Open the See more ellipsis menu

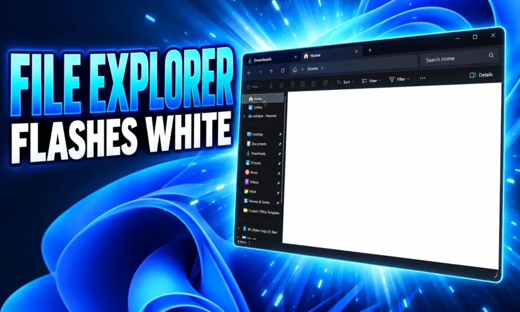pyautogui.click(x=422, y=78)
